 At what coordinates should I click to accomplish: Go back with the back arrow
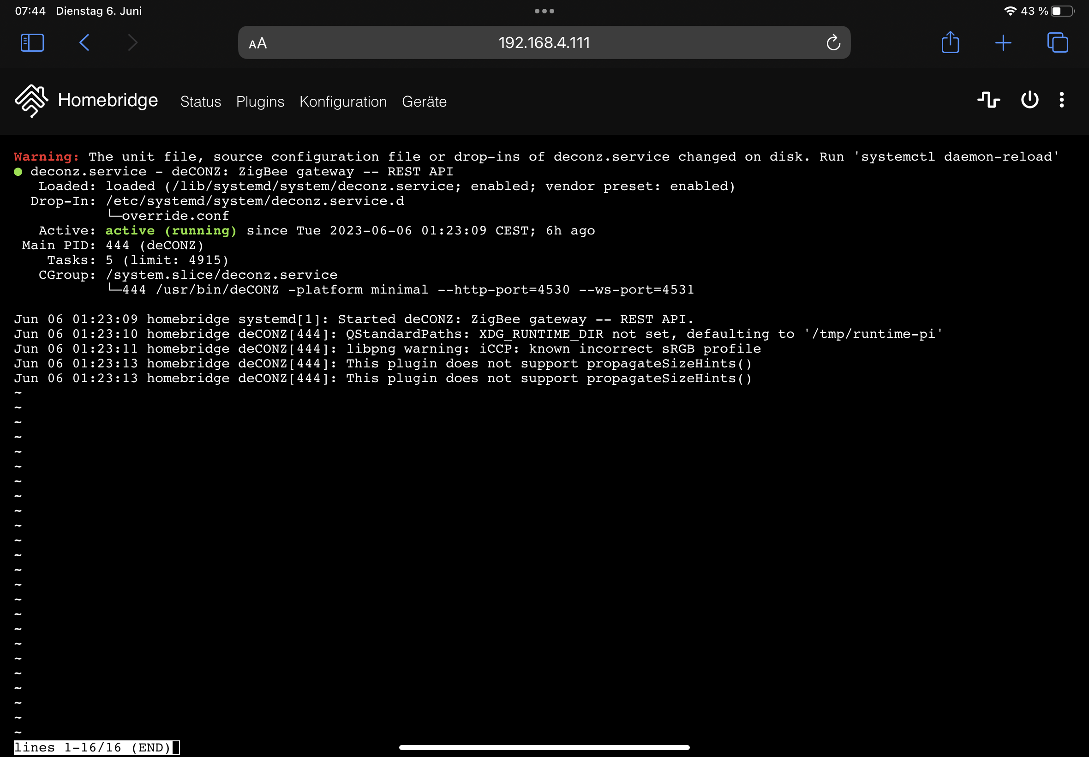click(x=84, y=42)
